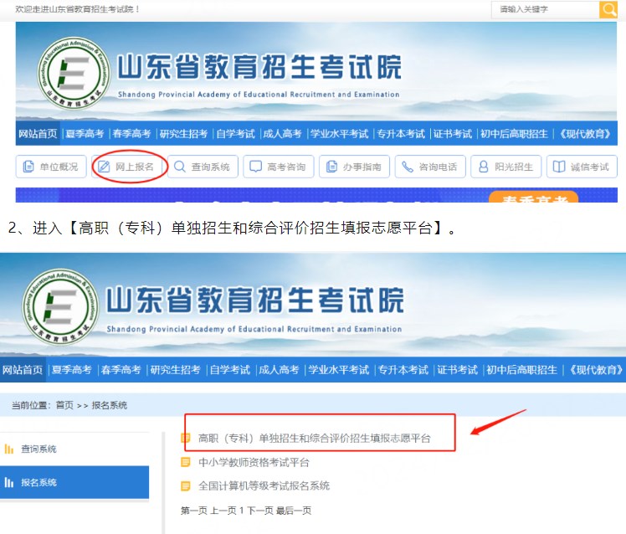Click the 春季高考 orange banner tag
Image resolution: width=626 pixels, height=534 pixels.
pos(533,197)
